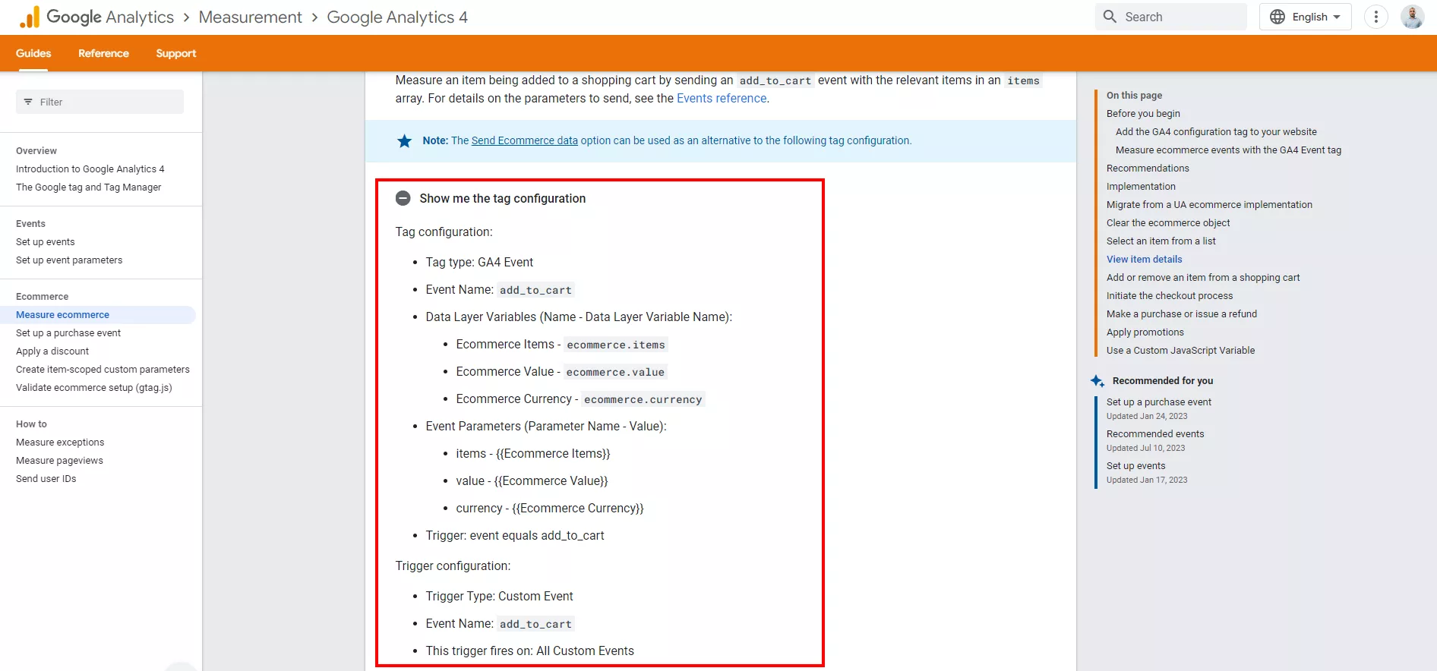Click the globe language icon
This screenshot has width=1437, height=671.
coord(1278,17)
